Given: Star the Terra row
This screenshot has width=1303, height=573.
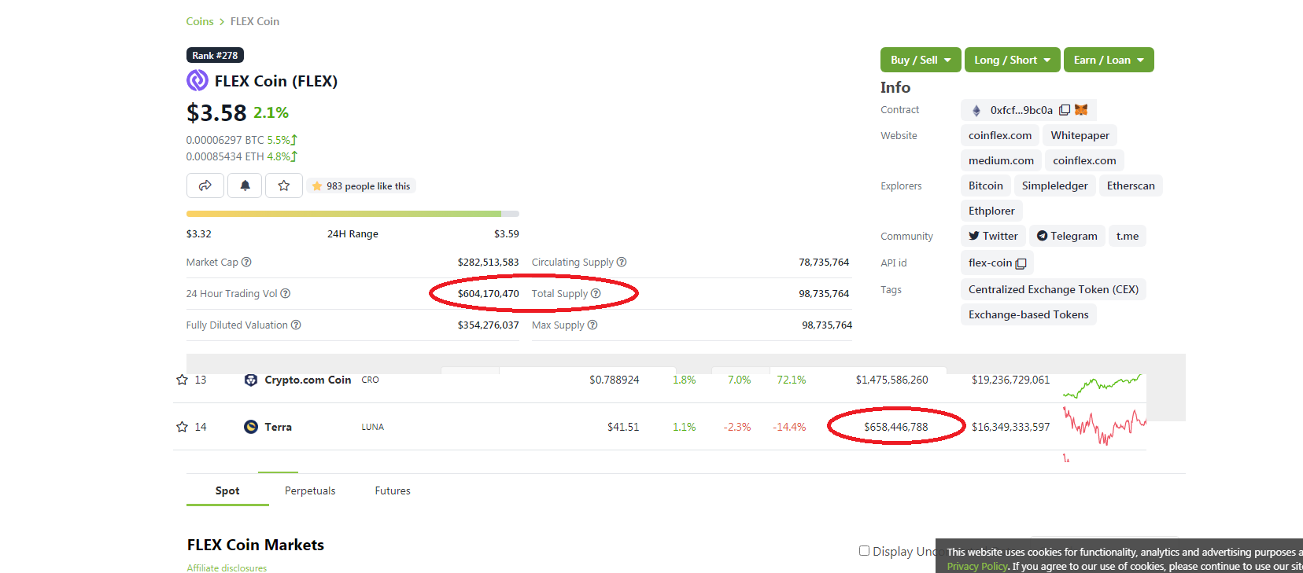Looking at the screenshot, I should point(183,427).
